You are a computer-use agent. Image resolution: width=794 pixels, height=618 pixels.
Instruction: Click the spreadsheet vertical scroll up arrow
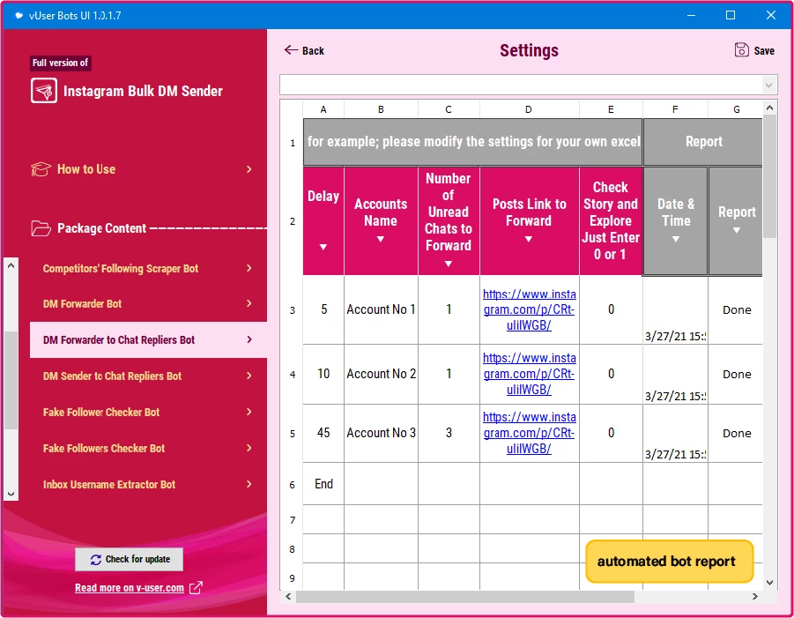pos(769,108)
